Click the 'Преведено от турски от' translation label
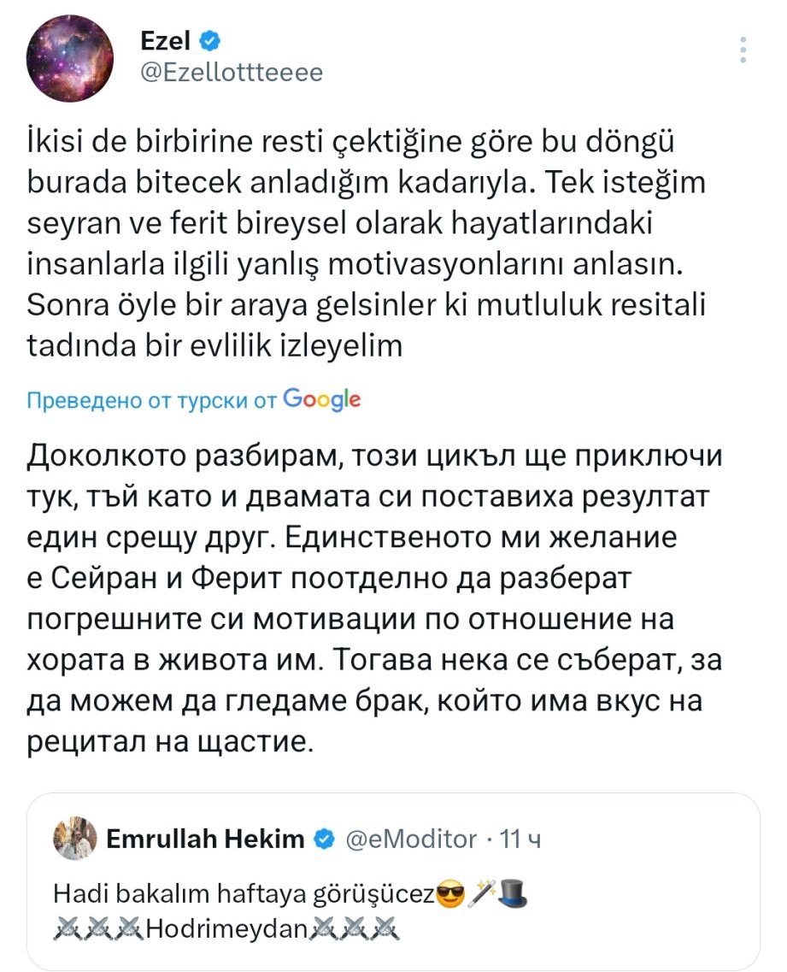Viewport: 787px width, 972px height. [x=150, y=400]
